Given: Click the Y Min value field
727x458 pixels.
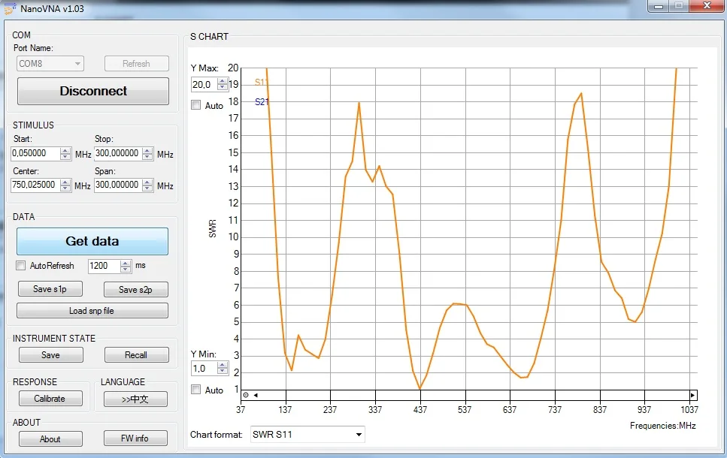Looking at the screenshot, I should [x=204, y=369].
